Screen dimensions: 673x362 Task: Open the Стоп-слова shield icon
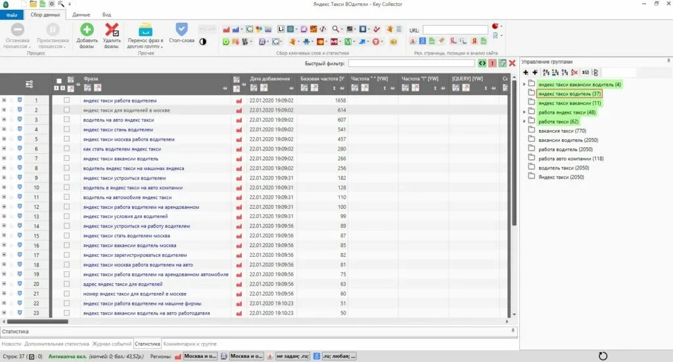181,29
